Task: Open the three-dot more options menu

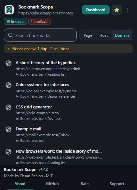Action: click(128, 10)
